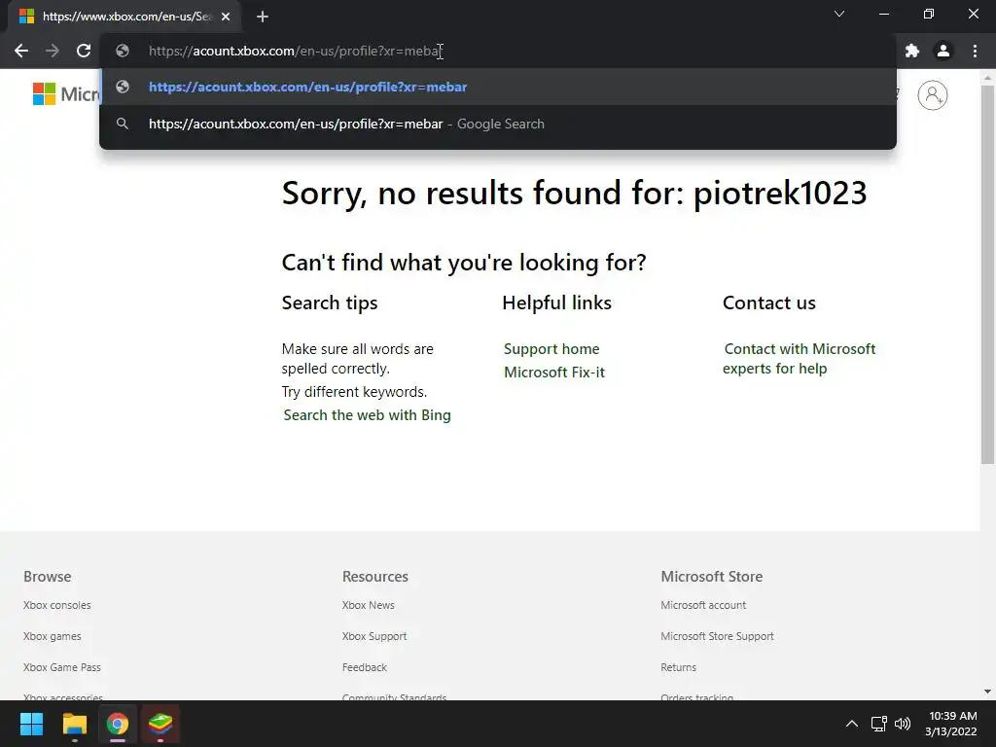Open the network status tray icon
This screenshot has height=747, width=996.
coord(878,724)
